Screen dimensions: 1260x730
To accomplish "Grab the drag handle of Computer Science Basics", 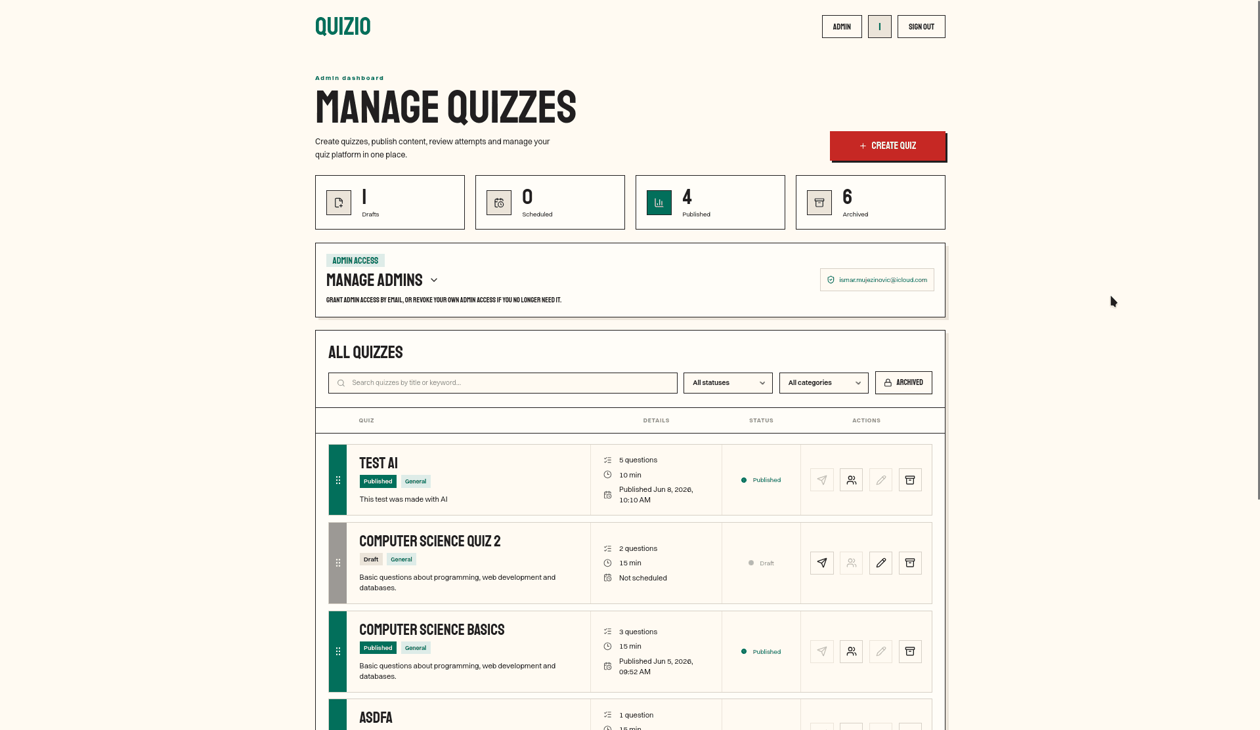I will click(338, 651).
